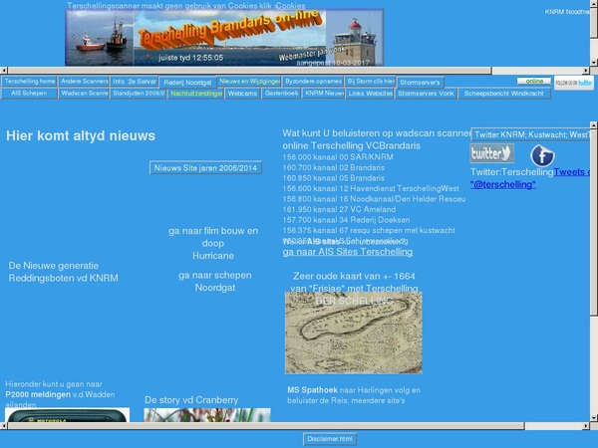Viewport: 598px width, 448px height.
Task: Click the Motorola pager image
Action: pos(67,415)
